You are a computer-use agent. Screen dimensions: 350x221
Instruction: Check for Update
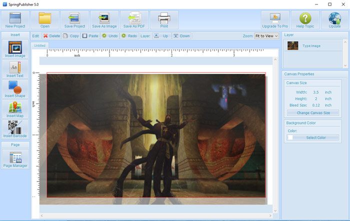pos(334,20)
